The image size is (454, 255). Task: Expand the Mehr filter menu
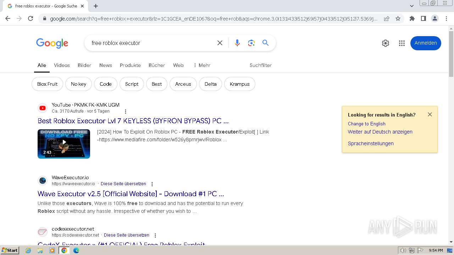202,65
